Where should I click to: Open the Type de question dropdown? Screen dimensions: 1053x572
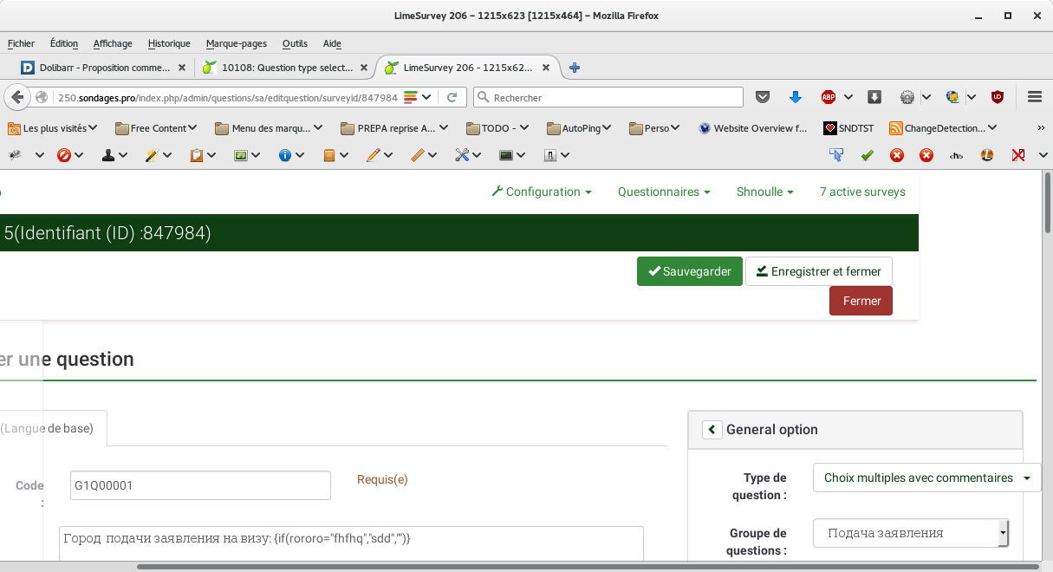(926, 478)
